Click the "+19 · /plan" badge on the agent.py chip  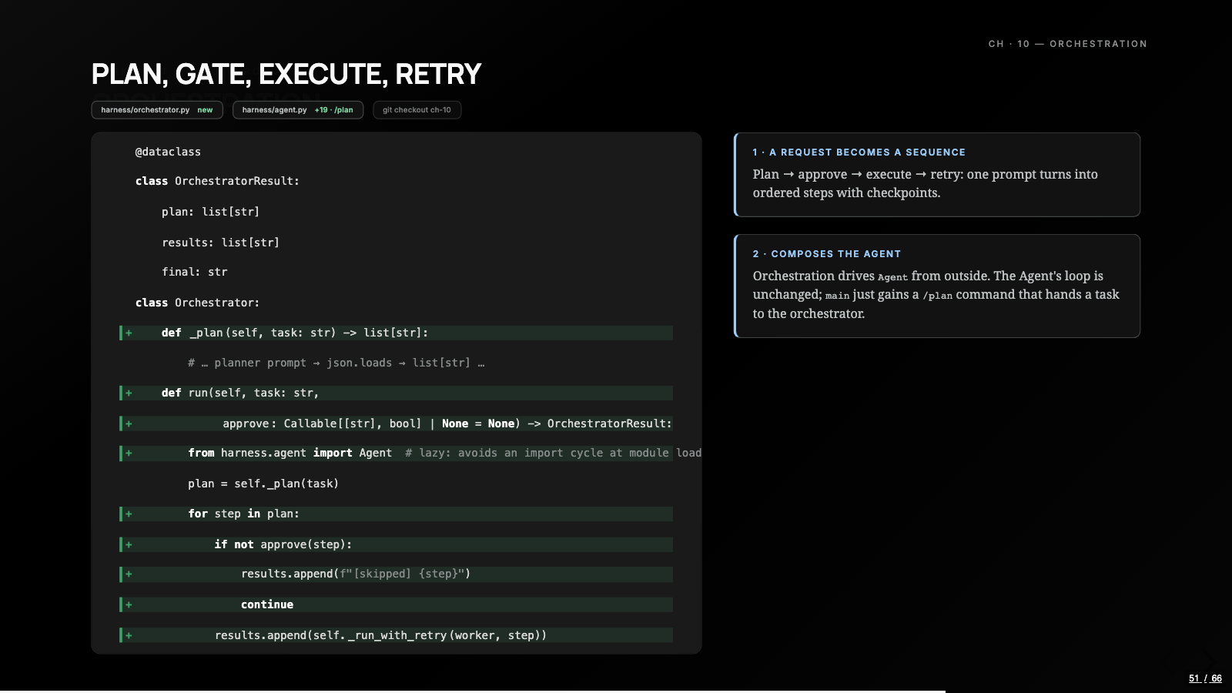[334, 110]
